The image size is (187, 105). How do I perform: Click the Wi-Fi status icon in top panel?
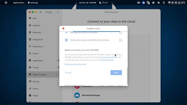[x=169, y=3]
